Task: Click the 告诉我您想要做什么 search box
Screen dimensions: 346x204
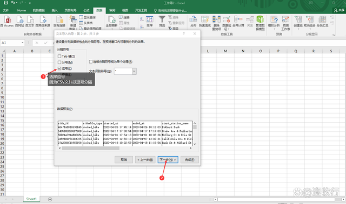Action: click(x=170, y=10)
